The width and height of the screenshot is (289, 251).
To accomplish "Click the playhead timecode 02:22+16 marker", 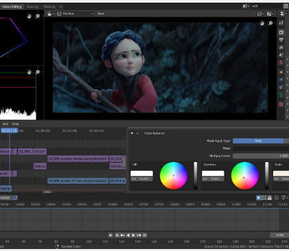I will [9, 130].
